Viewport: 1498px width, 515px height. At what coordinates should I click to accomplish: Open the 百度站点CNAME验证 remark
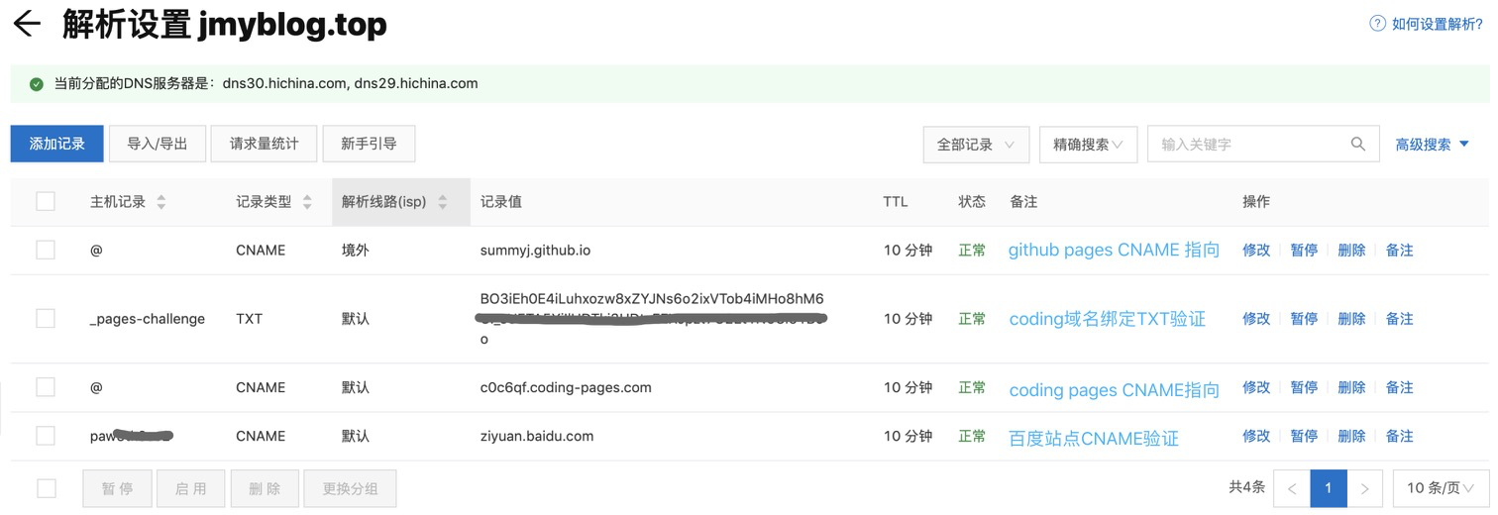tap(1094, 439)
